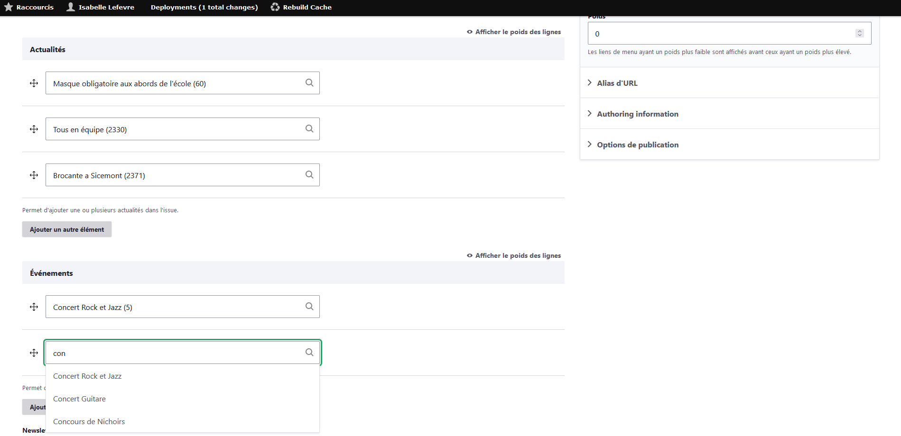Show row weights for Actualités table
The width and height of the screenshot is (901, 436).
point(514,32)
